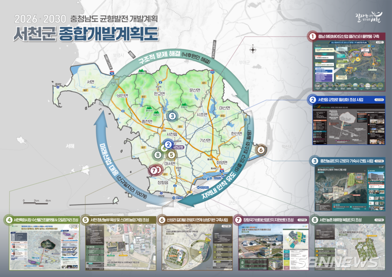Select the brown marker 6 east of 한산면

(x=261, y=150)
